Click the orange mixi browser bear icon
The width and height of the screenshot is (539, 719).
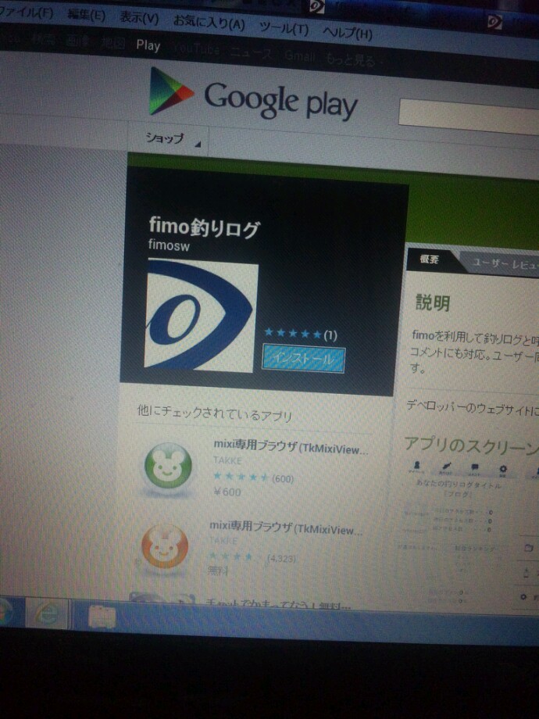164,547
